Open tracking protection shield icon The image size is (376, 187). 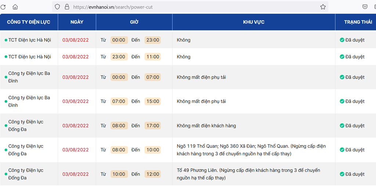(x=57, y=7)
